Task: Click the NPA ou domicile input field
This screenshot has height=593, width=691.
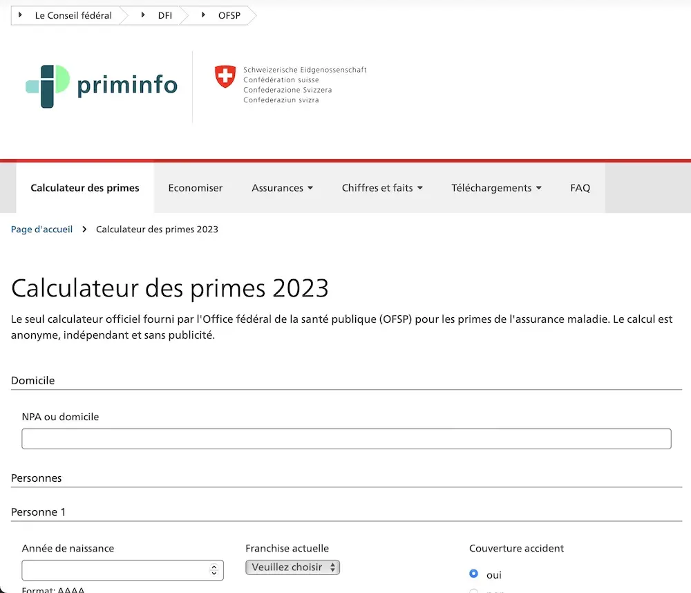Action: (x=346, y=439)
